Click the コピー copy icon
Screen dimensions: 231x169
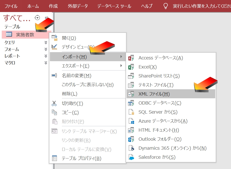pyautogui.click(x=54, y=112)
